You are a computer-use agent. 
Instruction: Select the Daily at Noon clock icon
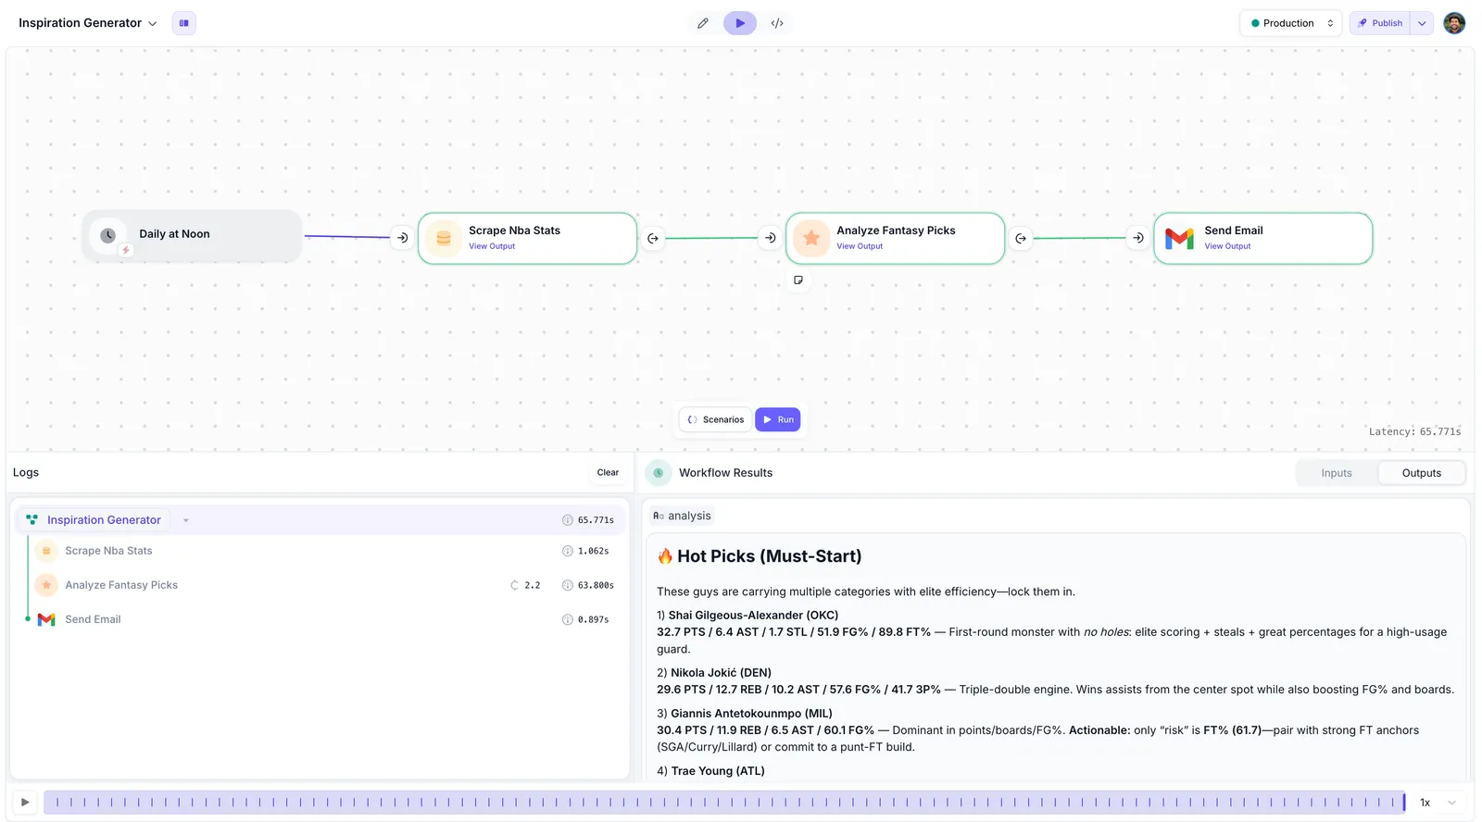tap(107, 235)
